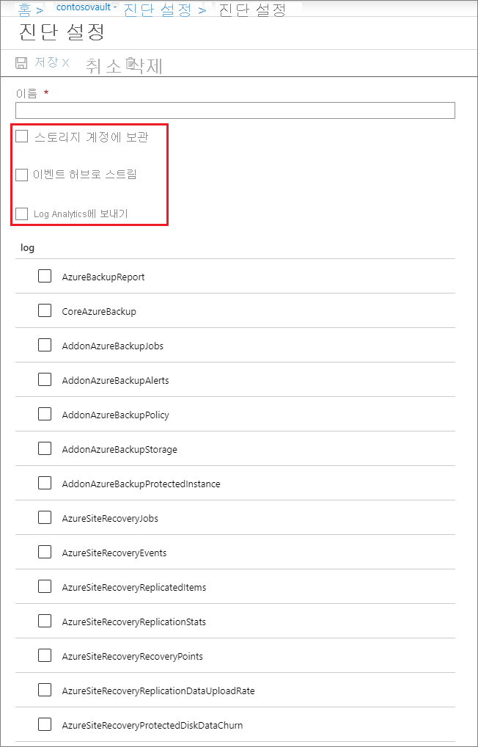Check the AzureSiteRecoveryEvents box
478x747 pixels.
pyautogui.click(x=45, y=552)
